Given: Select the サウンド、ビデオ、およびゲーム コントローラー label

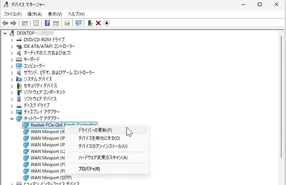Looking at the screenshot, I should (59, 72).
